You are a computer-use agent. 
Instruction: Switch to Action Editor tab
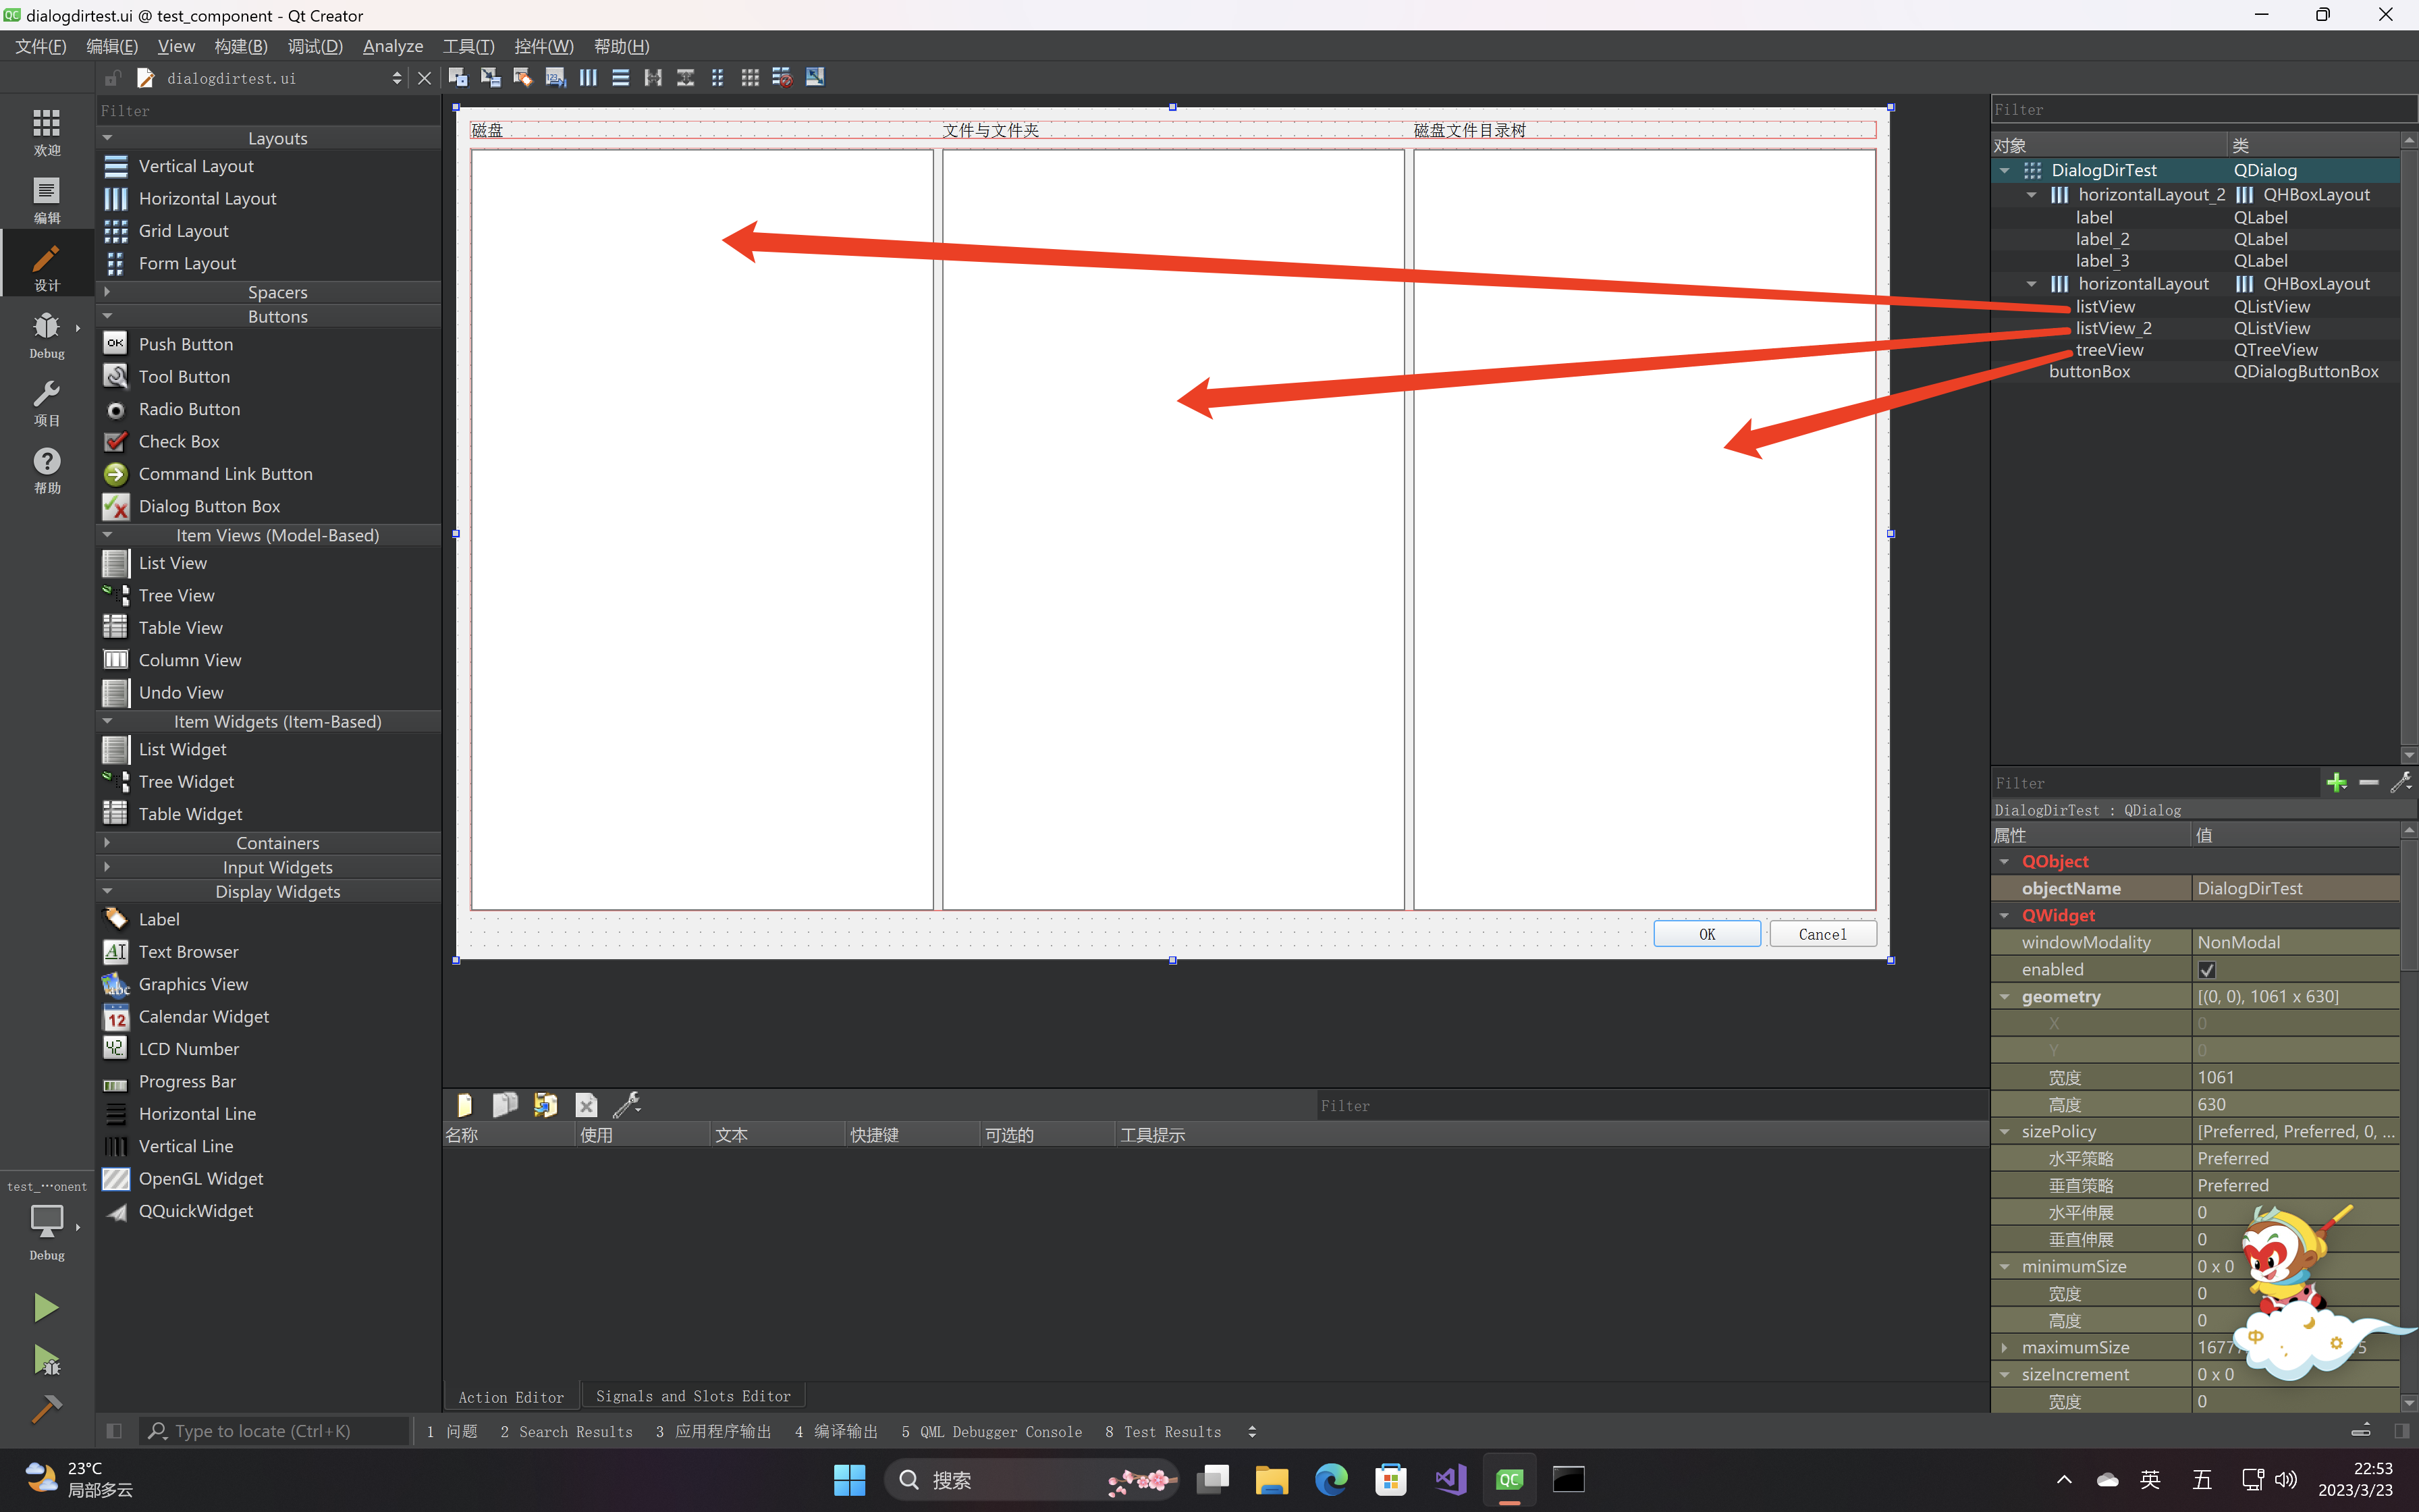511,1397
